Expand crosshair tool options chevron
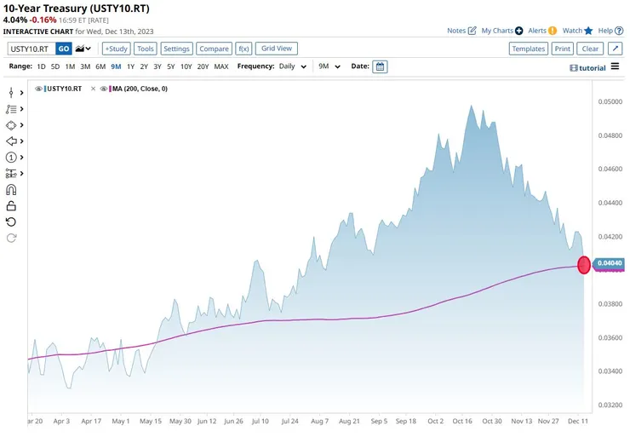The width and height of the screenshot is (630, 437). click(21, 93)
